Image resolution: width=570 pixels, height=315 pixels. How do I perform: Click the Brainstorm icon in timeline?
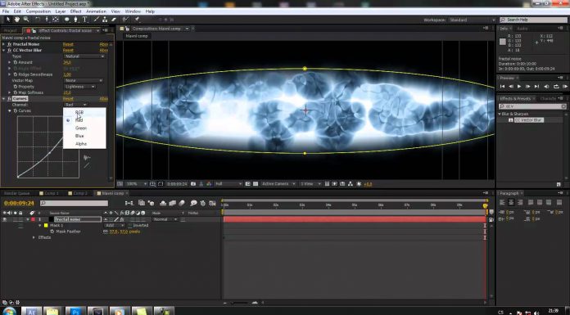[x=193, y=203]
